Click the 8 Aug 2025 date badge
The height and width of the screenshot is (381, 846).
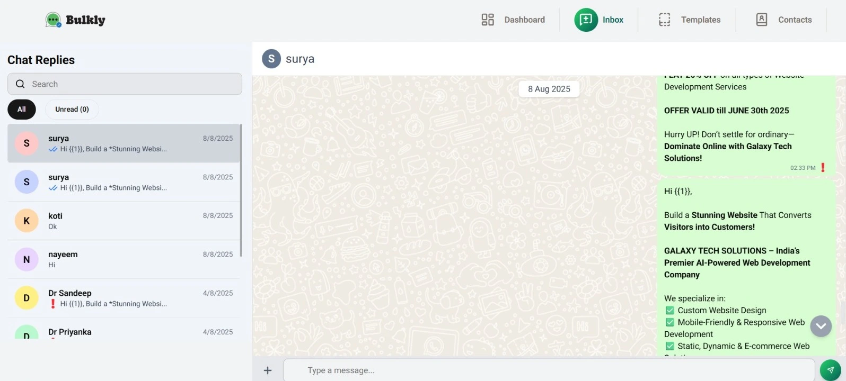pyautogui.click(x=549, y=89)
